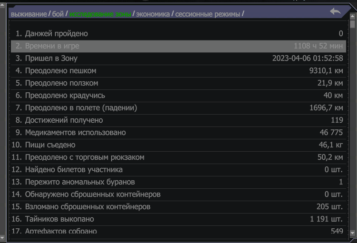Switch to сессионные режимы tab
Image resolution: width=357 pixels, height=243 pixels.
point(208,14)
